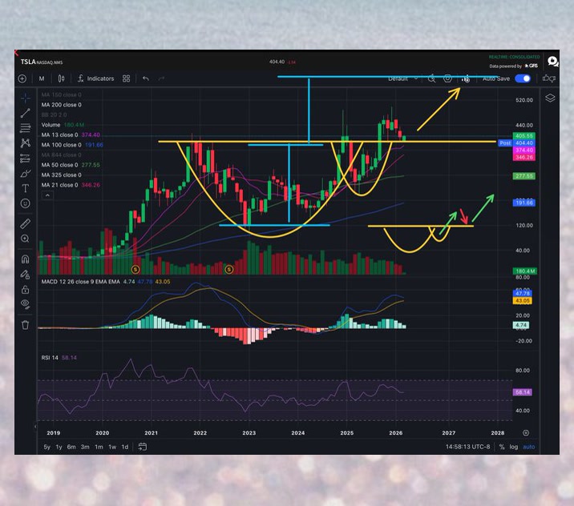Click the TSLA ticker symbol

[28, 62]
